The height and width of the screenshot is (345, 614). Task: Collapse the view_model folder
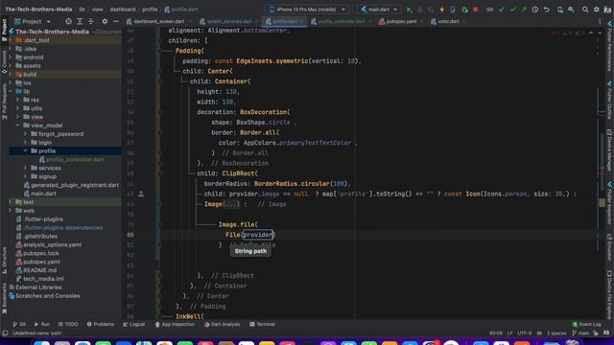click(x=18, y=126)
